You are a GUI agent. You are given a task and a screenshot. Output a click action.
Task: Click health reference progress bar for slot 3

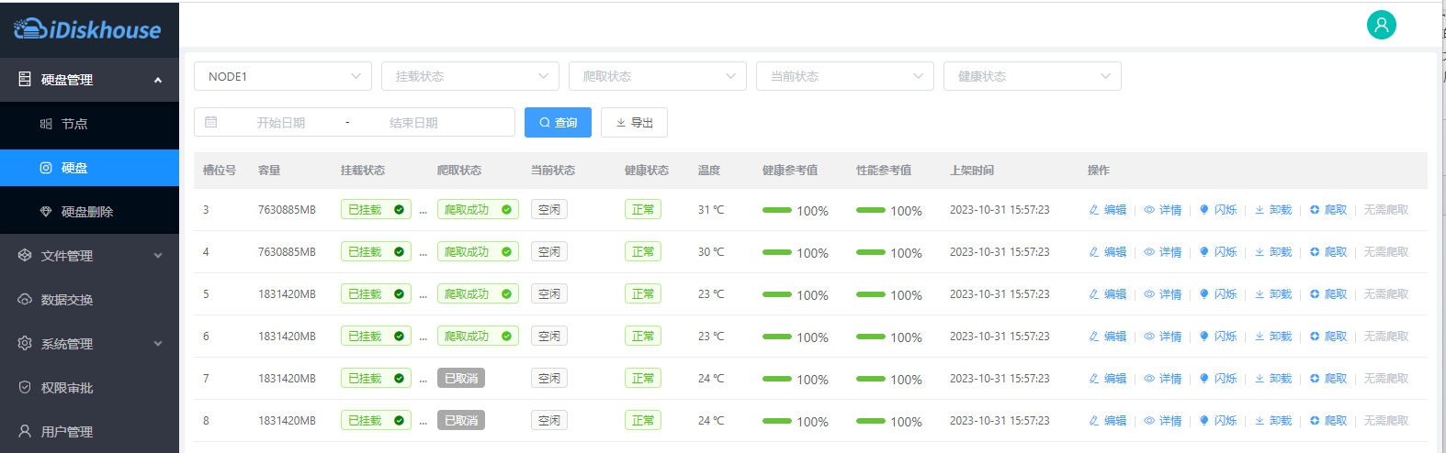pyautogui.click(x=777, y=210)
